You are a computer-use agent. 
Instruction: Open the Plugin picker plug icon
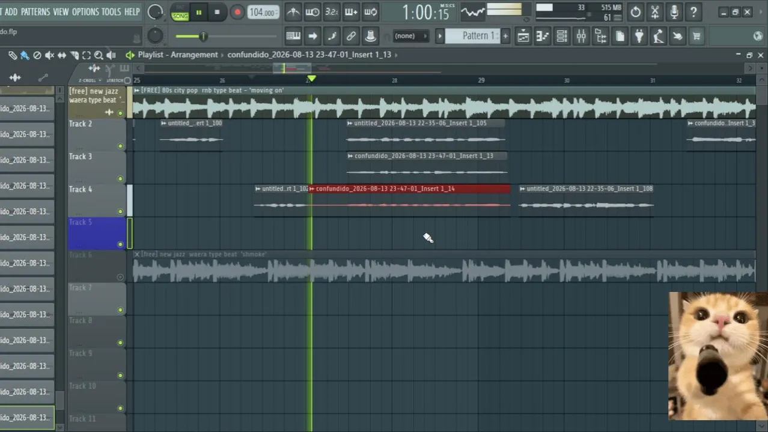(x=639, y=36)
